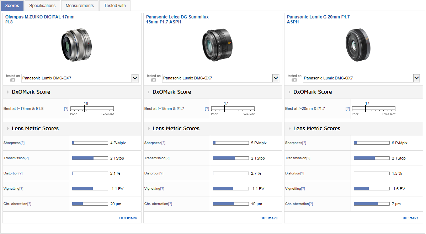426x234 pixels.
Task: Open the Measurements tab
Action: pos(80,6)
